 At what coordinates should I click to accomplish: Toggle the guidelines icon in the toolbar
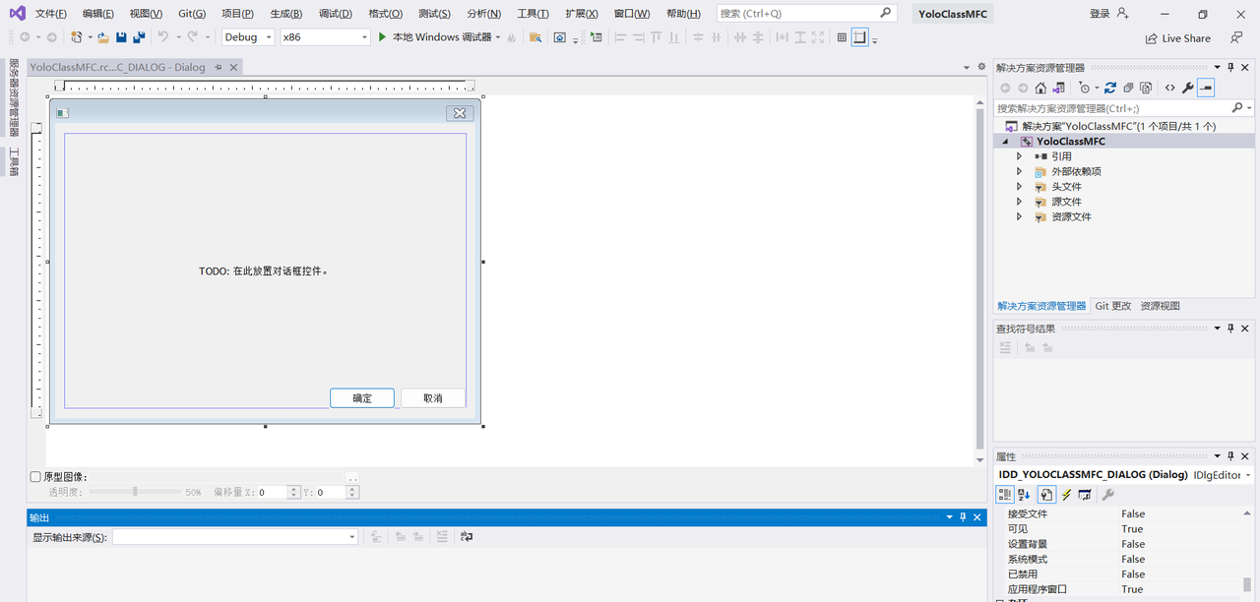859,37
